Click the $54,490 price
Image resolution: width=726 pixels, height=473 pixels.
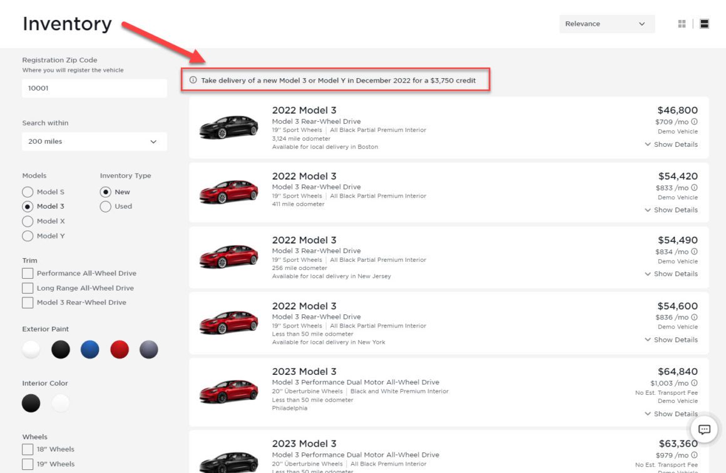pos(678,240)
